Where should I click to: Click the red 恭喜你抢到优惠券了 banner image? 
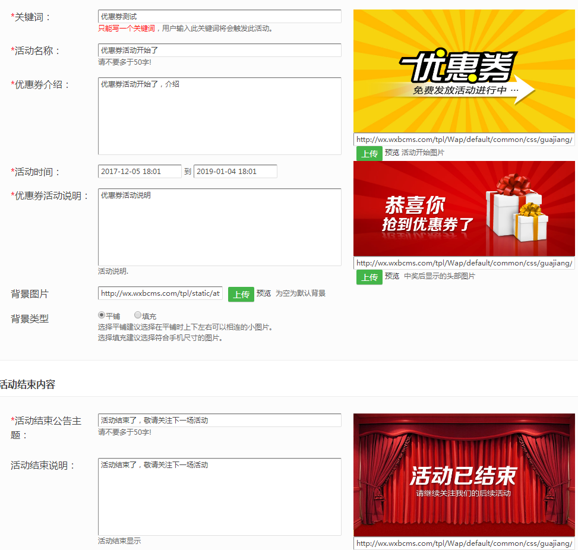pos(464,208)
